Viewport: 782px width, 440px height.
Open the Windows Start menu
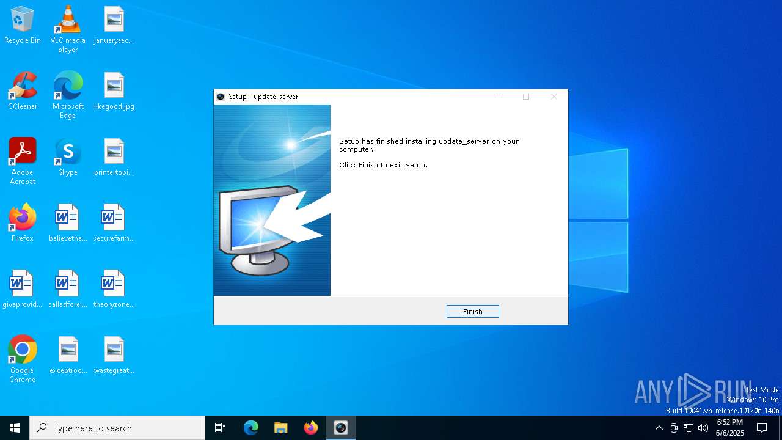(15, 428)
